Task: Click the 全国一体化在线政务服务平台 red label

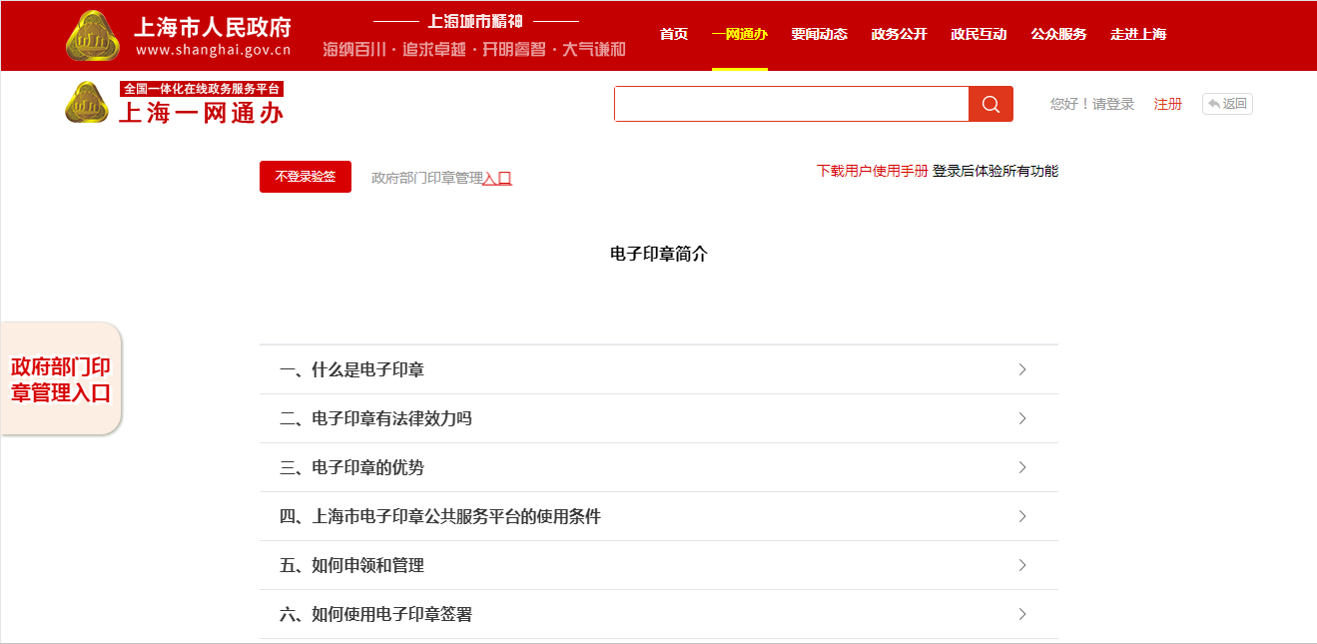Action: pyautogui.click(x=202, y=89)
